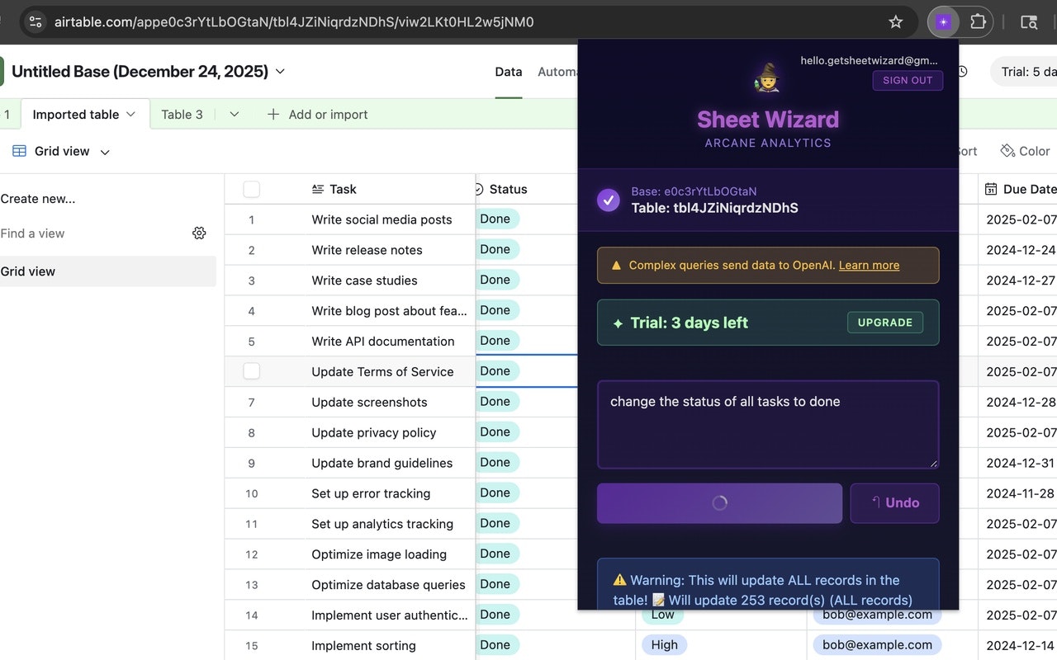The height and width of the screenshot is (660, 1057).
Task: Expand the Grid view dropdown chevron
Action: 104,151
